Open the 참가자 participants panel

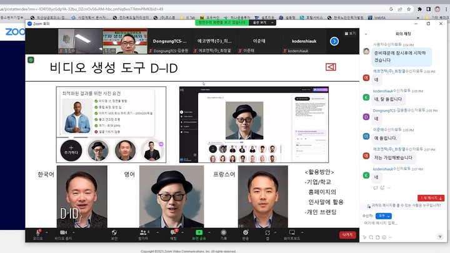[143, 235]
